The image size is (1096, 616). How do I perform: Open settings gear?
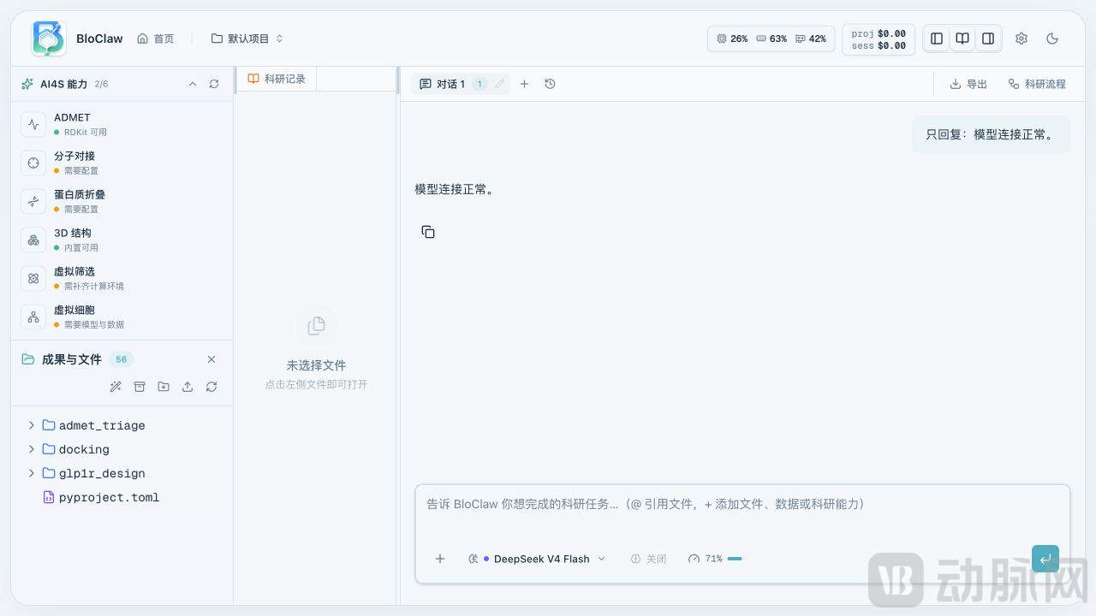click(x=1022, y=38)
